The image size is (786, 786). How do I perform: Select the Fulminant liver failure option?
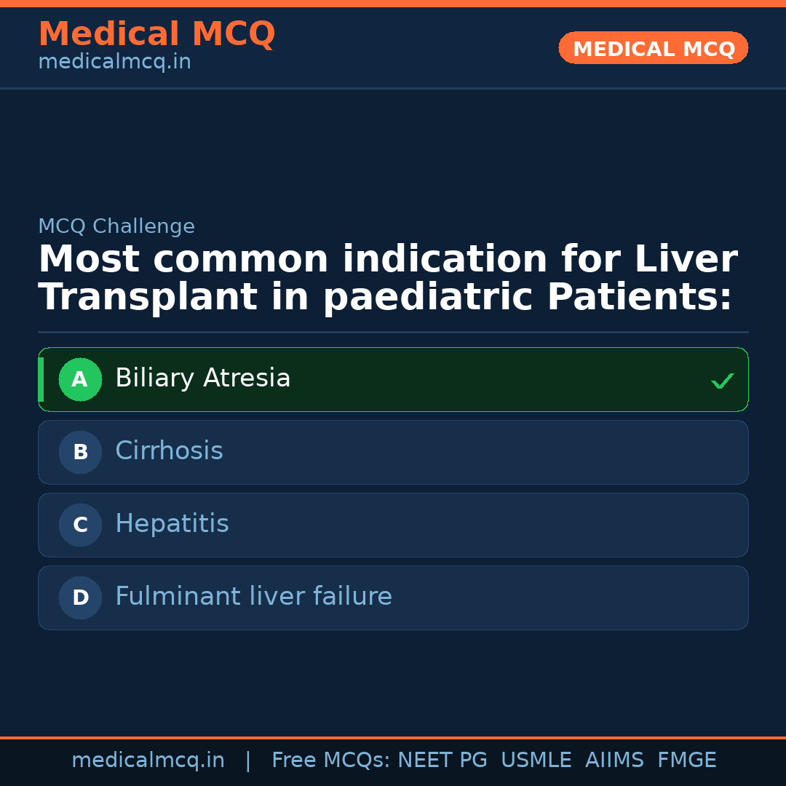pyautogui.click(x=253, y=597)
